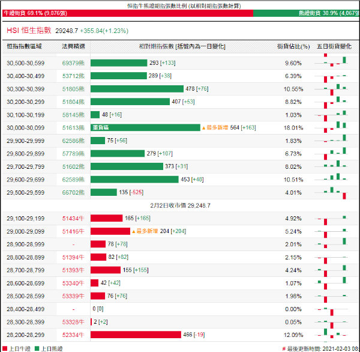Click the 30,500-30,599 range cell

(25, 63)
